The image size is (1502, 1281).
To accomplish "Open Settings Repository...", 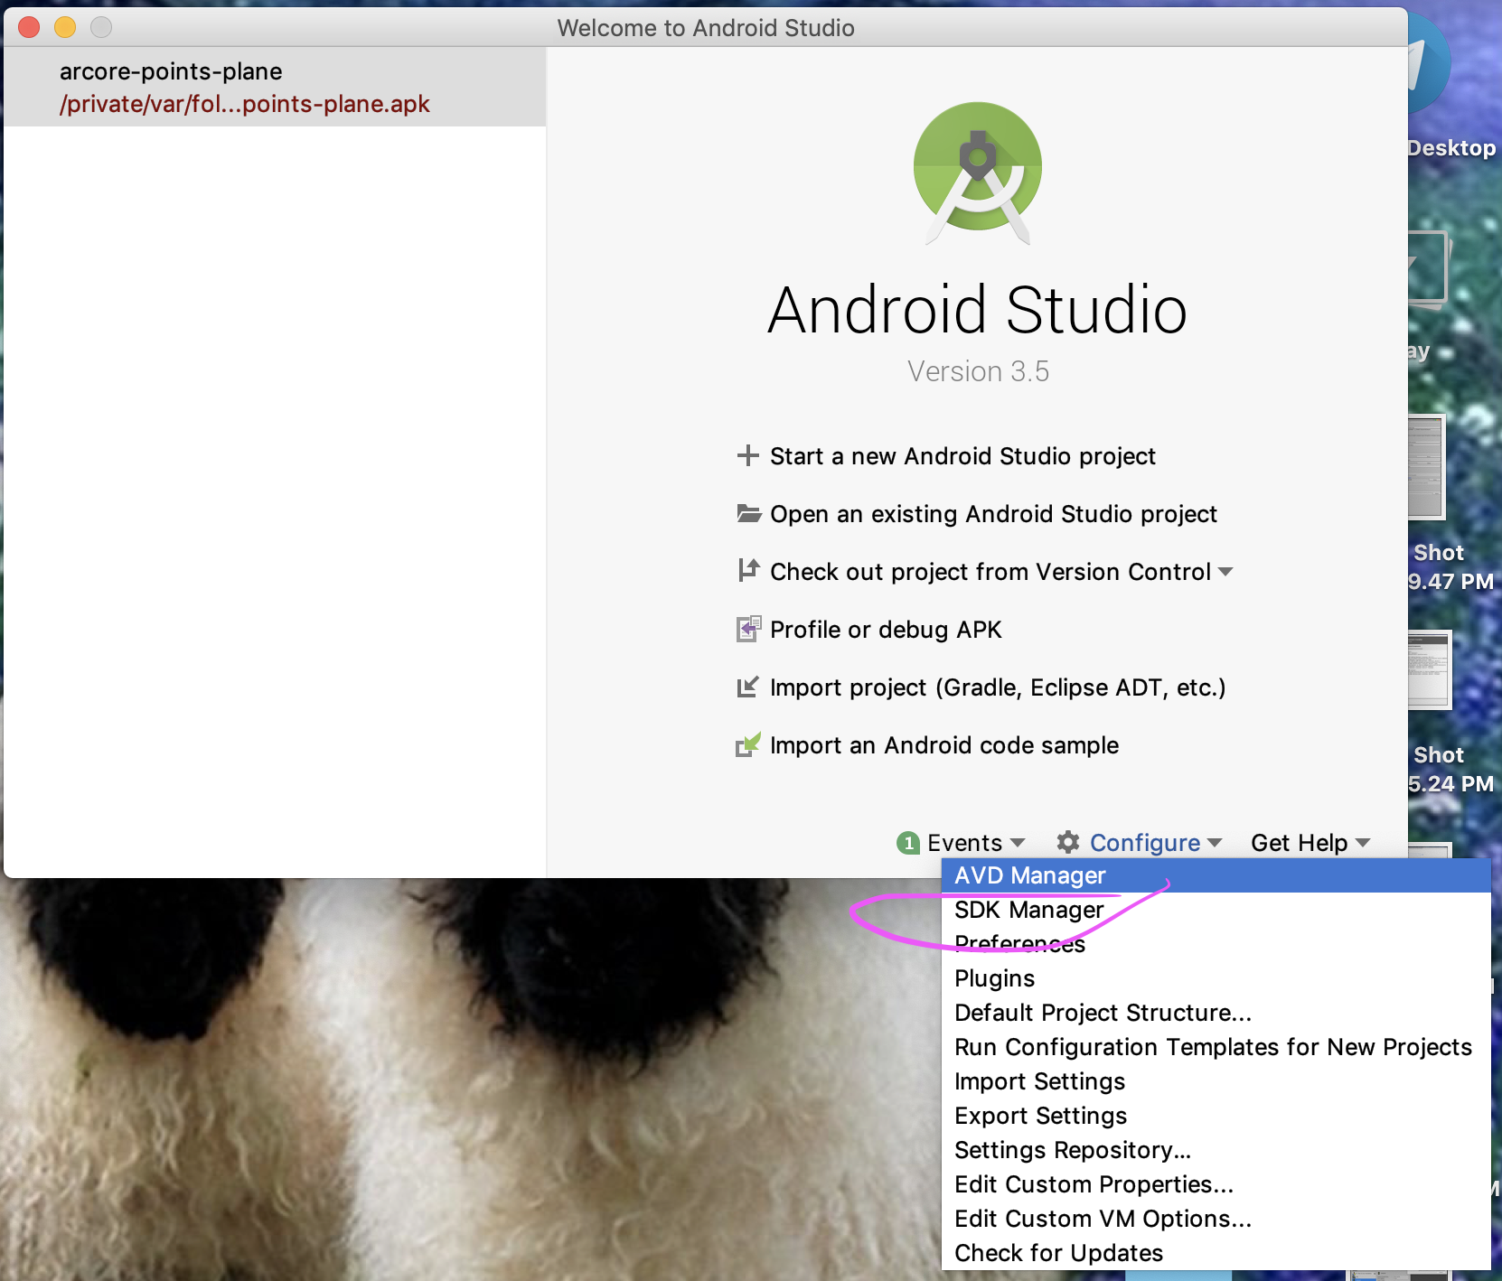I will tap(1216, 1150).
